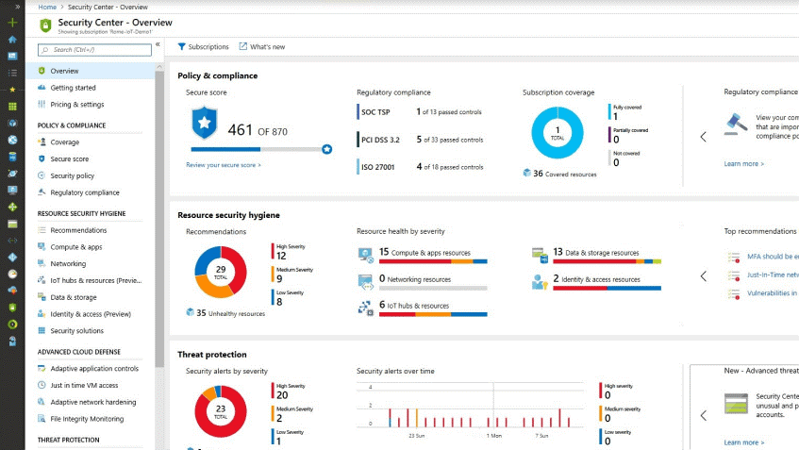Viewport: 799px width, 450px height.
Task: Open MFA should be recommendation link
Action: pos(773,257)
